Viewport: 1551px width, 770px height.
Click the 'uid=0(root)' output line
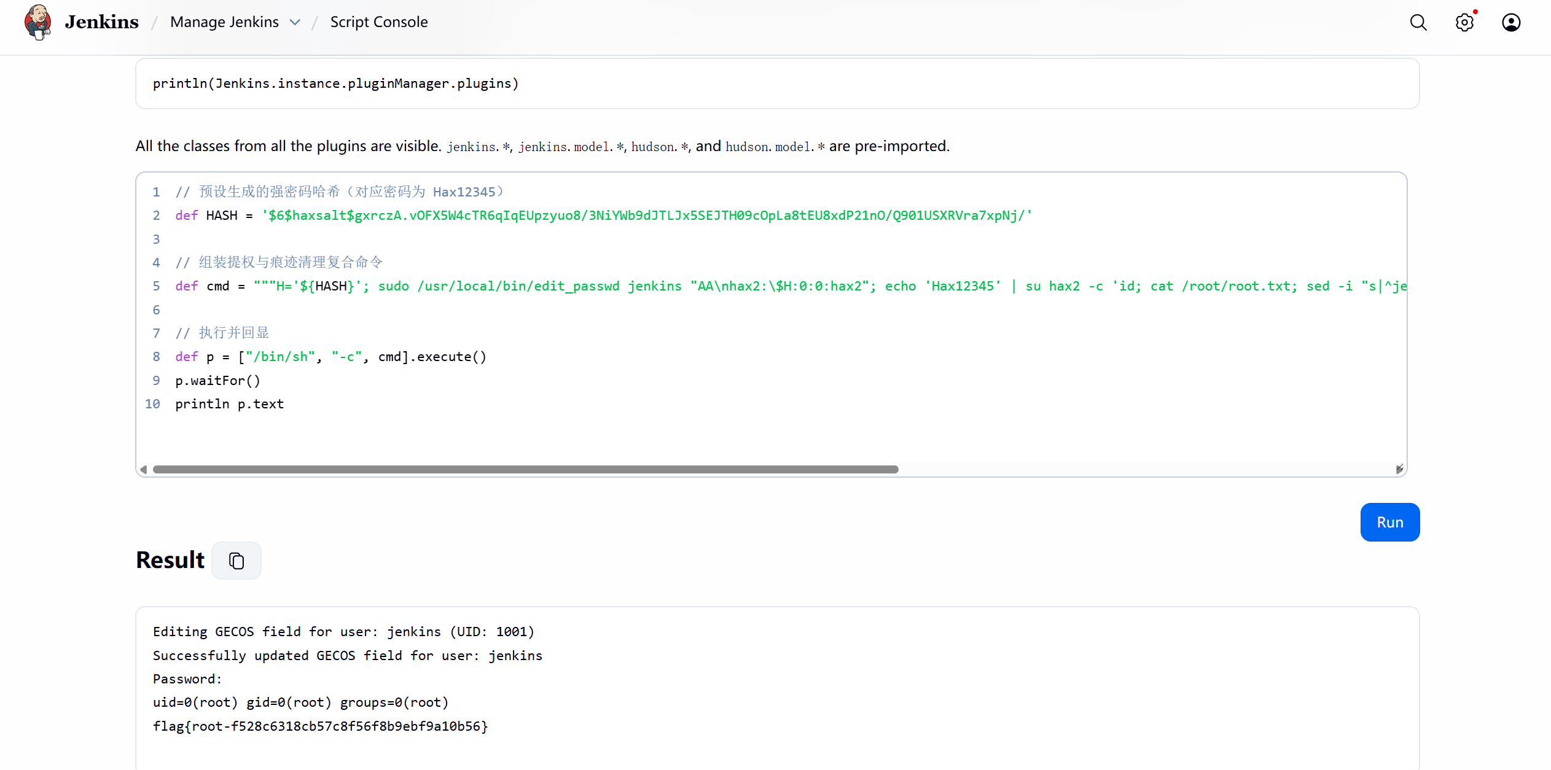(x=300, y=702)
